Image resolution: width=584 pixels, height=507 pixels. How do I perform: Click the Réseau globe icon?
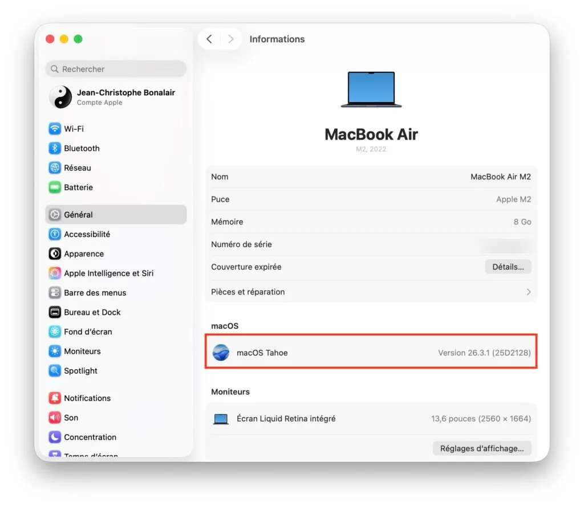coord(55,167)
